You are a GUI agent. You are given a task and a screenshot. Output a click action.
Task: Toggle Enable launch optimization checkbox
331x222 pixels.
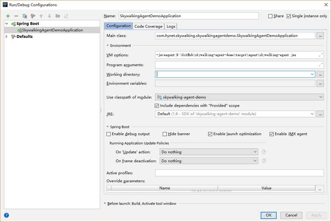[x=210, y=134]
